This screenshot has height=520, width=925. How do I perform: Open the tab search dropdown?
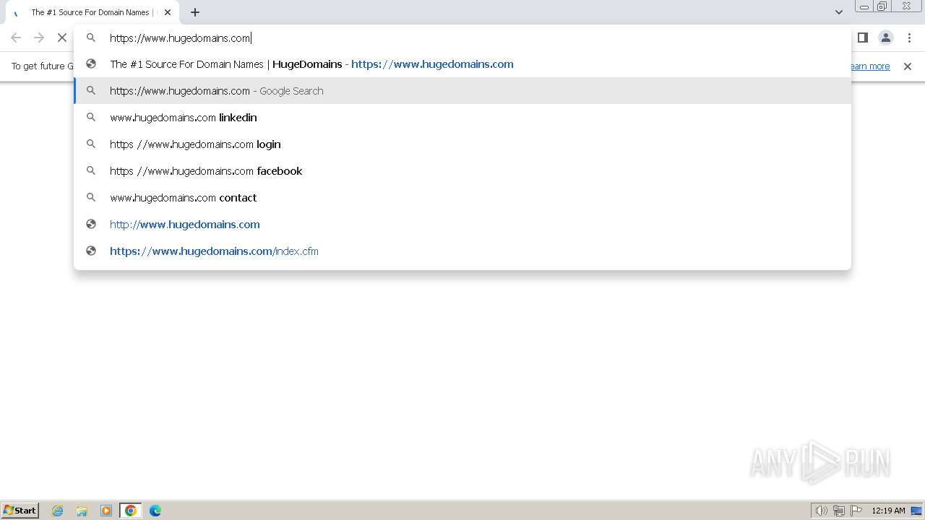(x=839, y=12)
